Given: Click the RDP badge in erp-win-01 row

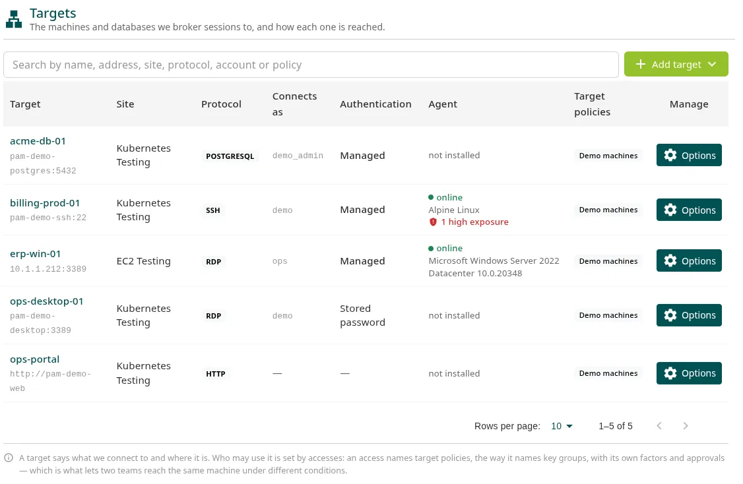Looking at the screenshot, I should coord(213,261).
